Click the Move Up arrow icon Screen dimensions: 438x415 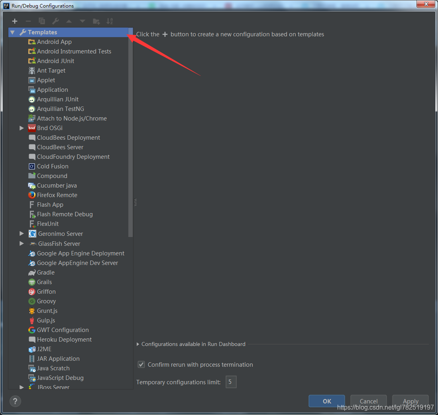click(69, 21)
